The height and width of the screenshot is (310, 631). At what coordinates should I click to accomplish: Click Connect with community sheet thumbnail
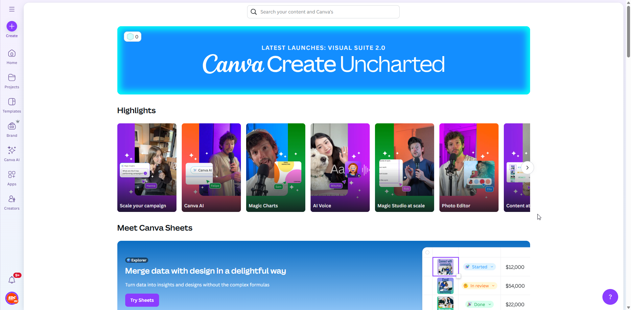445,267
